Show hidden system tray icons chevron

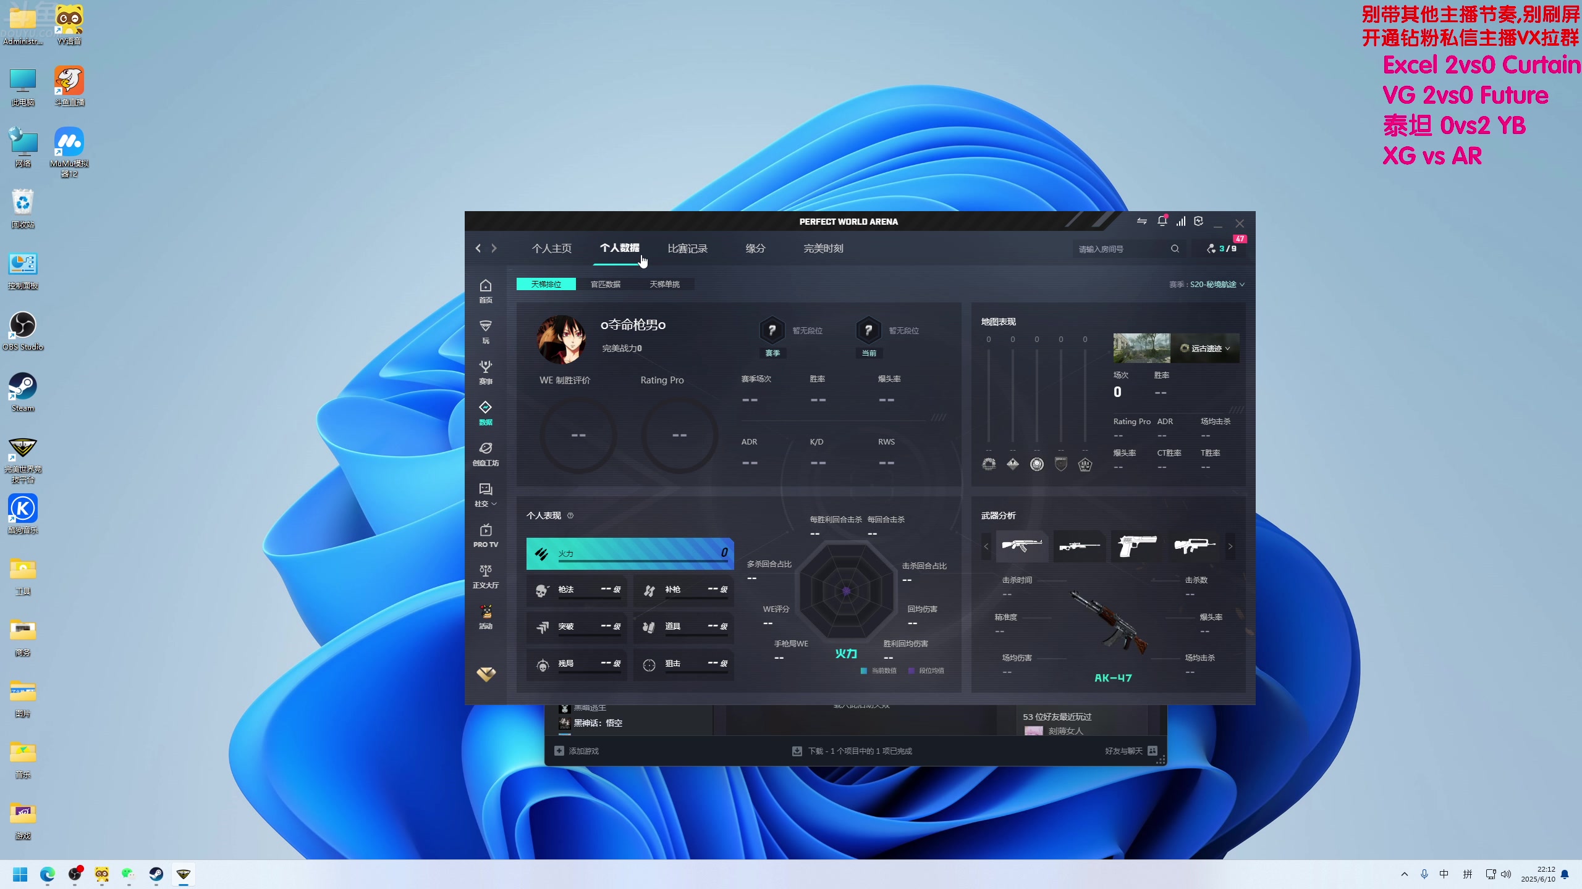[1405, 874]
